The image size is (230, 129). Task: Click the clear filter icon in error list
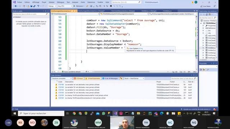[121, 78]
